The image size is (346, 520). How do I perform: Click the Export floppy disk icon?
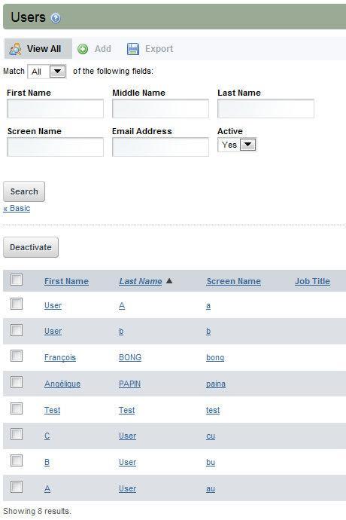pos(133,49)
